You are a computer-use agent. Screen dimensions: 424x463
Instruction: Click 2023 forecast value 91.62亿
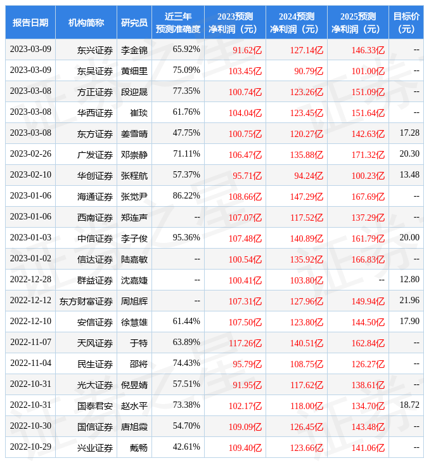[x=247, y=50]
